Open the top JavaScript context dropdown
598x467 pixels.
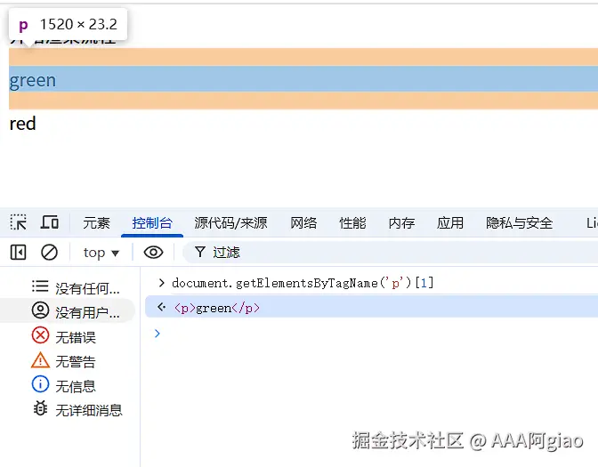[x=101, y=253]
